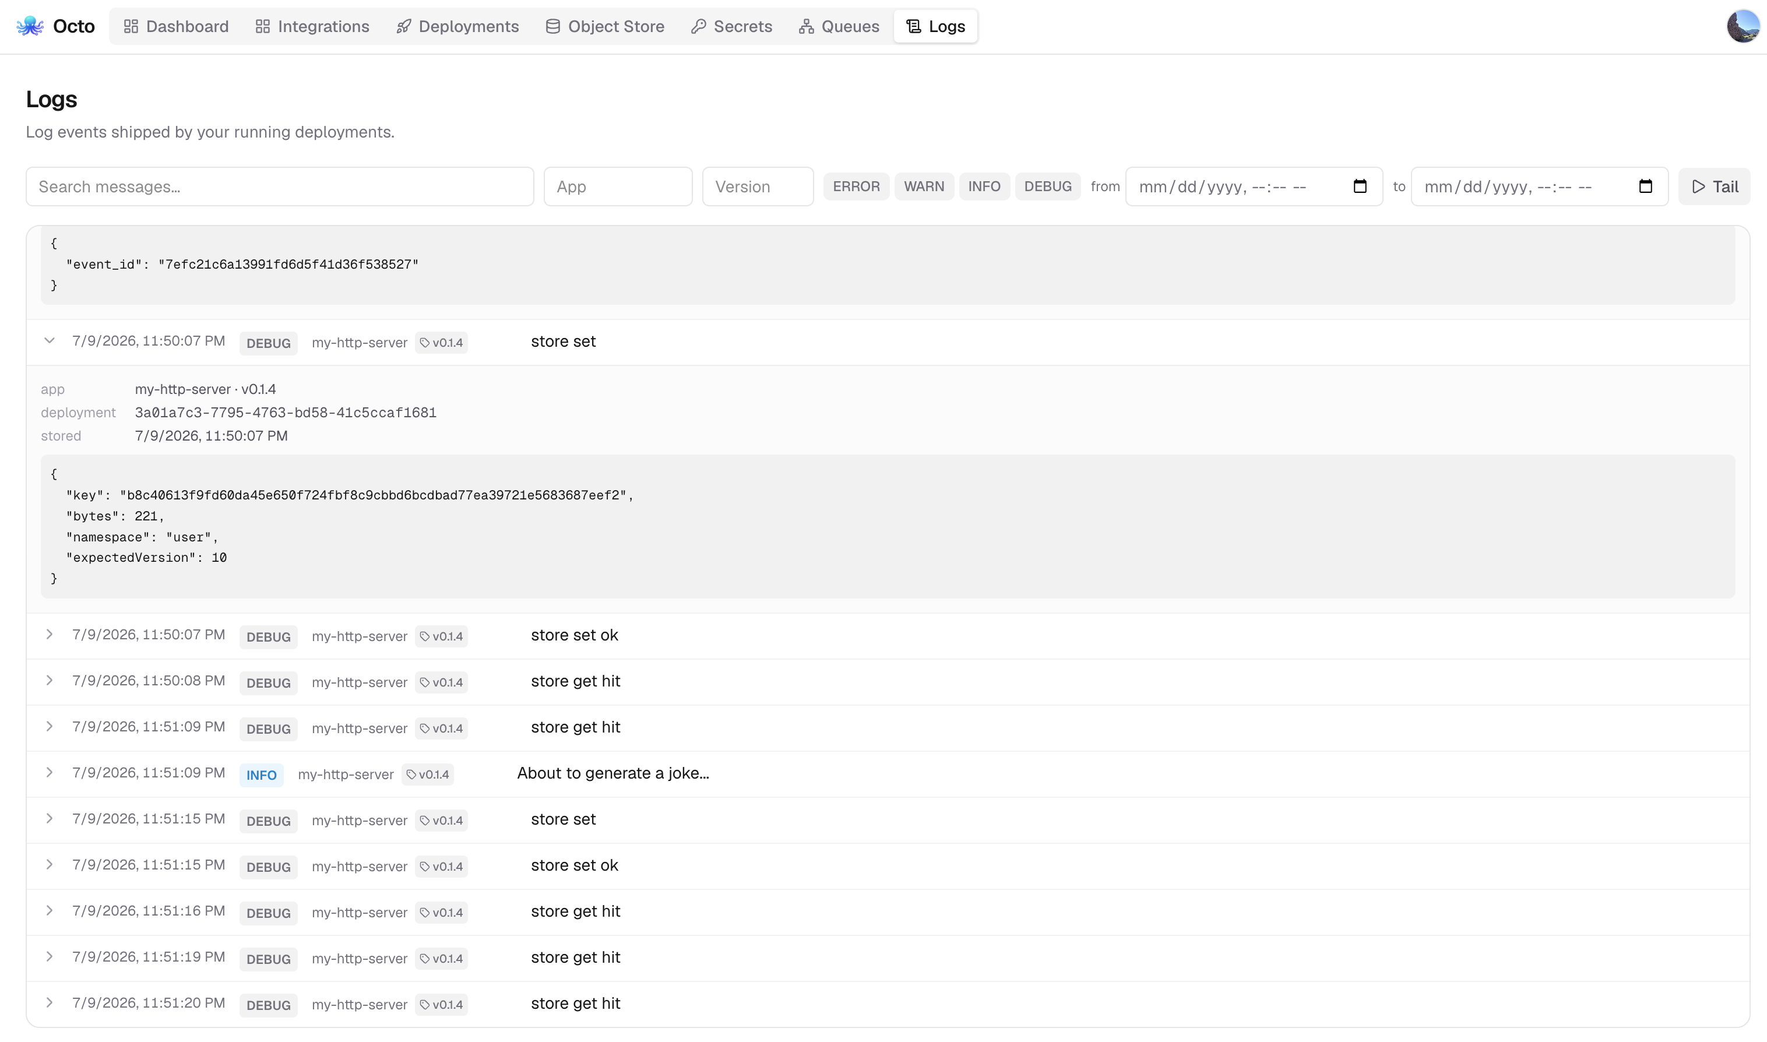This screenshot has width=1767, height=1042.
Task: Click DEBUG badge on 11:51:19 PM row
Action: [268, 959]
